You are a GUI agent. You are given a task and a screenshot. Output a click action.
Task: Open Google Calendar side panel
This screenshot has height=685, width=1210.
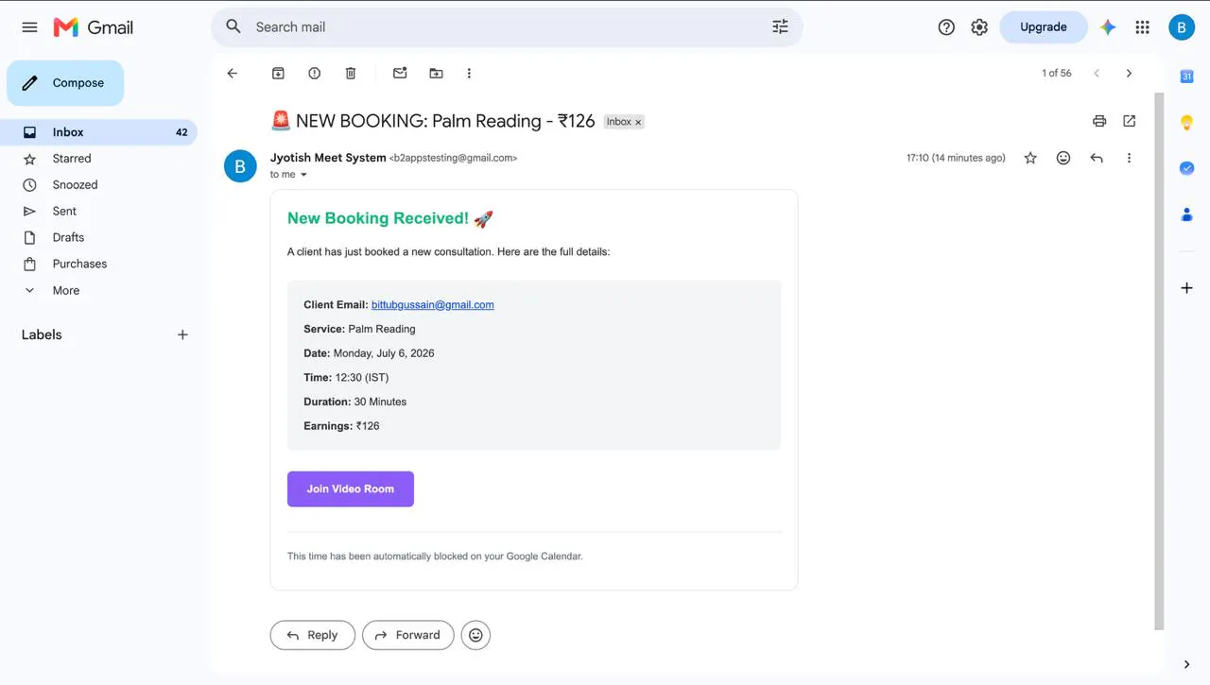(x=1186, y=77)
